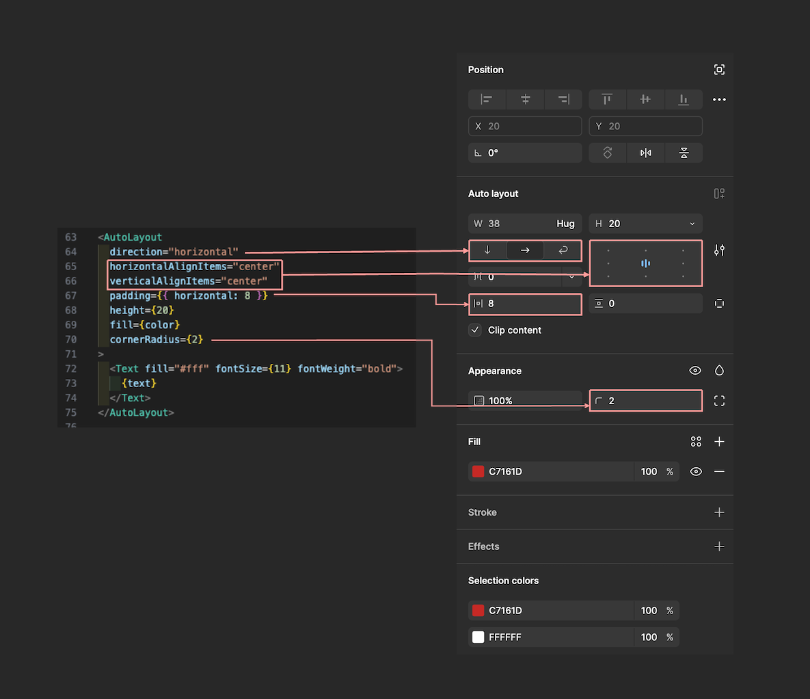The height and width of the screenshot is (699, 810).
Task: Click the align right icon
Action: (x=564, y=99)
